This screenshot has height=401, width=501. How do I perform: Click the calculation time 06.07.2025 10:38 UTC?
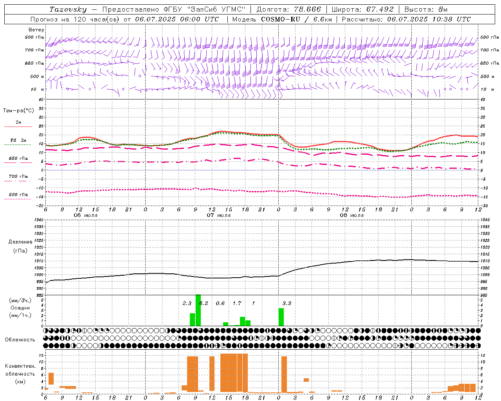pyautogui.click(x=429, y=19)
